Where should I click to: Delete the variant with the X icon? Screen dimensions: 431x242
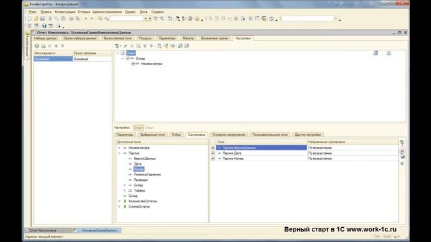pos(50,46)
